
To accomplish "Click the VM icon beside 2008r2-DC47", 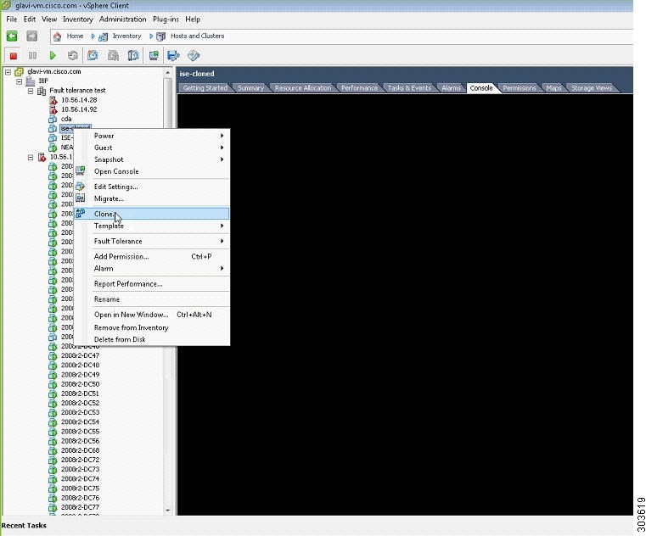I will 53,355.
